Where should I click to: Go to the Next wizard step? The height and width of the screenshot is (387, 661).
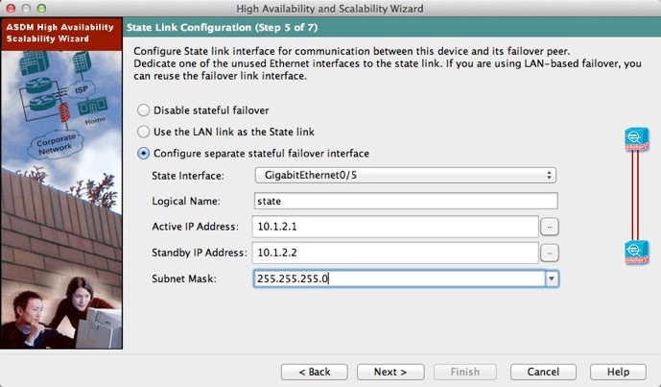[x=390, y=372]
